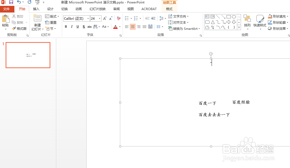Add a slide with 新建幻灯片
The width and height of the screenshot is (290, 168).
point(37,22)
